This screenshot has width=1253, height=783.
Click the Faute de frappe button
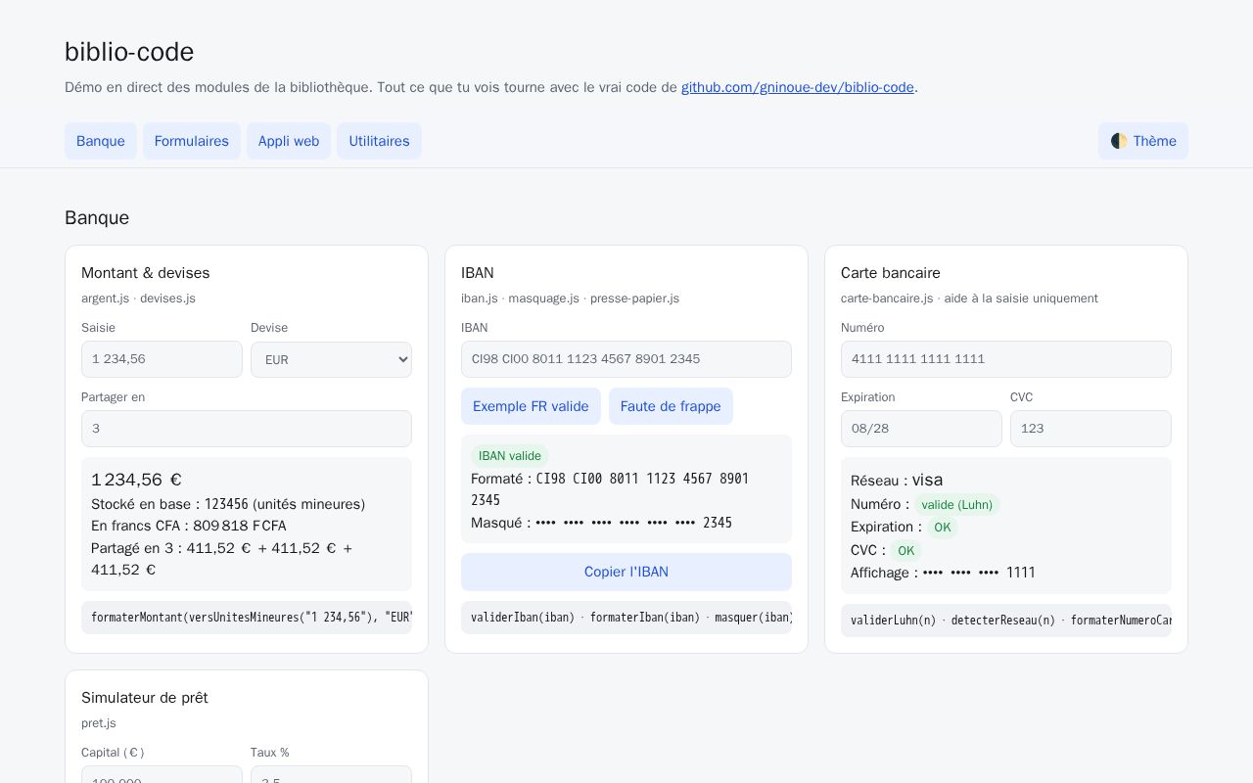pyautogui.click(x=671, y=406)
